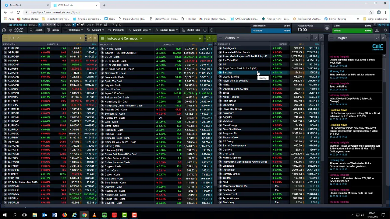
Task: Open the Trading Tools dropdown
Action: [167, 30]
